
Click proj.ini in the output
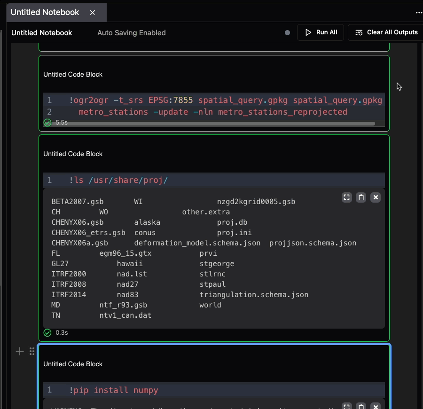point(234,233)
